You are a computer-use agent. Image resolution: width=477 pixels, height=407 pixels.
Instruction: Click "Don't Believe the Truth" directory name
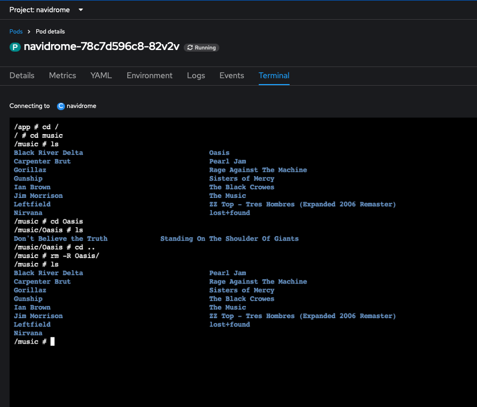pyautogui.click(x=61, y=238)
